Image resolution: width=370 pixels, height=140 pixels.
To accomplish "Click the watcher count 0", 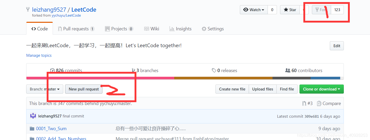I will [x=272, y=10].
